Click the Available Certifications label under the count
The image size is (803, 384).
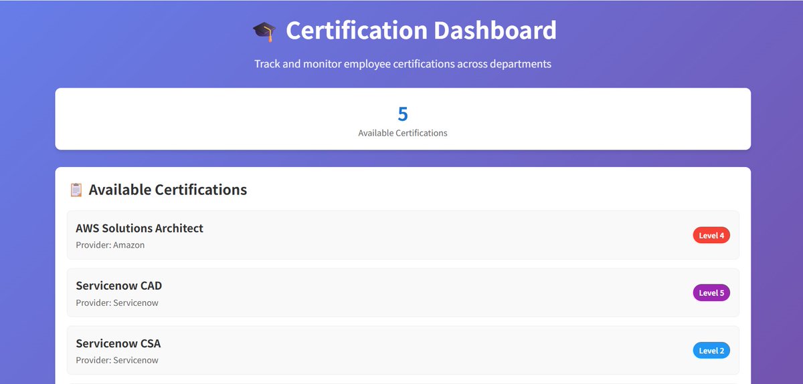pos(403,133)
